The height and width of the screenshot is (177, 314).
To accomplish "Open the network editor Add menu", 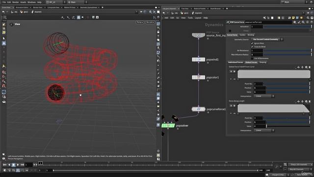I will [x=166, y=18].
